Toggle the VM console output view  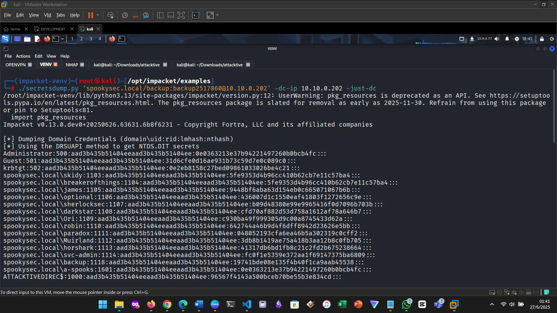coord(196,15)
